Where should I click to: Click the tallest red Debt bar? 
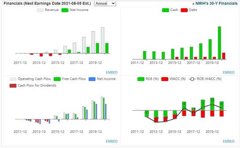tap(224, 56)
